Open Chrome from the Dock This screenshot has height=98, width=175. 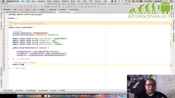(x=30, y=96)
